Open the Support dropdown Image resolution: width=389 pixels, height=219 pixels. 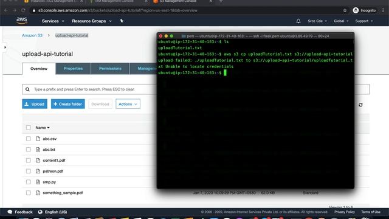pos(364,21)
